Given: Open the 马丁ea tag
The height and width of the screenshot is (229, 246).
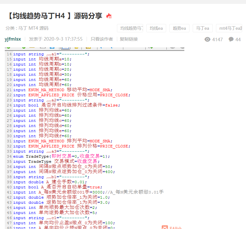Looking at the screenshot, I should [203, 28].
